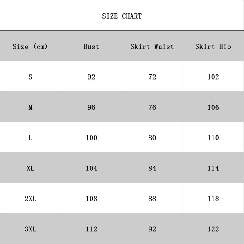
Task: Select the 2XL size row label
Action: coord(30,199)
